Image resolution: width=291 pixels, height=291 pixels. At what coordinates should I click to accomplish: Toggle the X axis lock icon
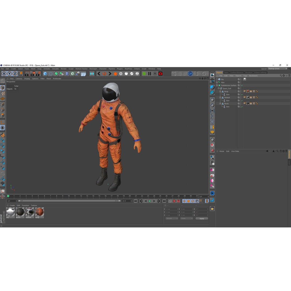(4, 74)
